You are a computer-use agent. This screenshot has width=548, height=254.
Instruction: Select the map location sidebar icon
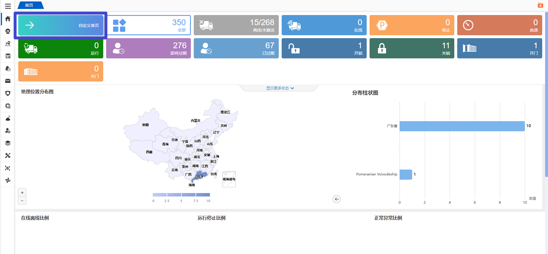click(x=8, y=44)
